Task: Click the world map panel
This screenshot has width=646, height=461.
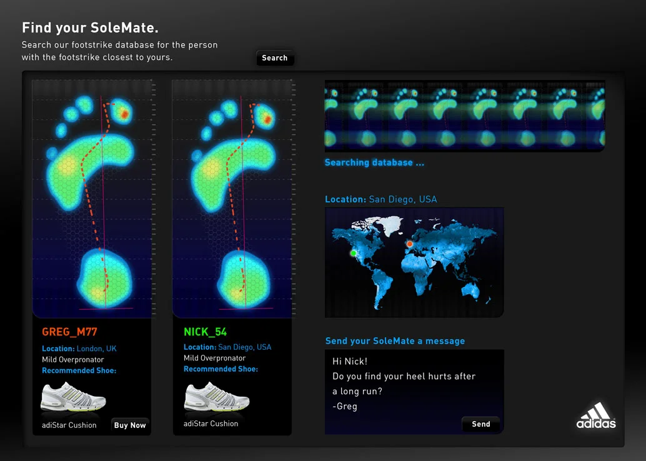Action: (414, 262)
